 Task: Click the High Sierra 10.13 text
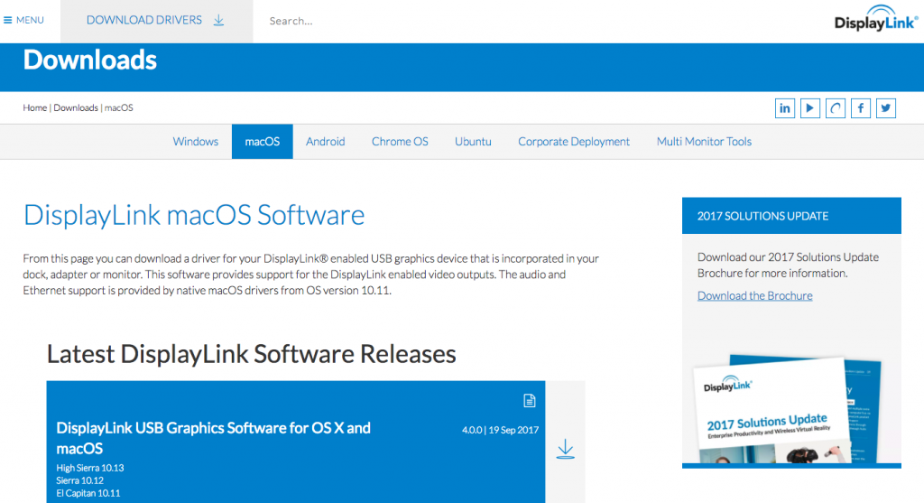click(90, 468)
